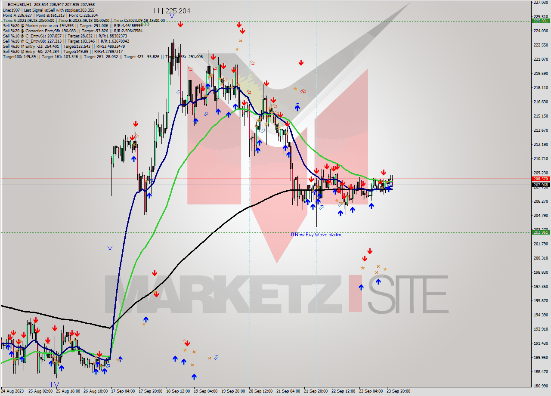
Task: Click the 204.790 value on the price axis
Action: pos(540,216)
